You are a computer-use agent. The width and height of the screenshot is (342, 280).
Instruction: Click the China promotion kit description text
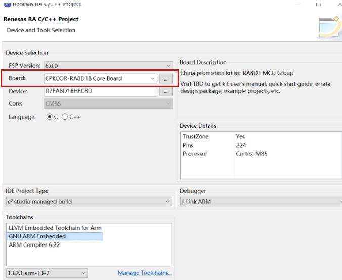[237, 73]
